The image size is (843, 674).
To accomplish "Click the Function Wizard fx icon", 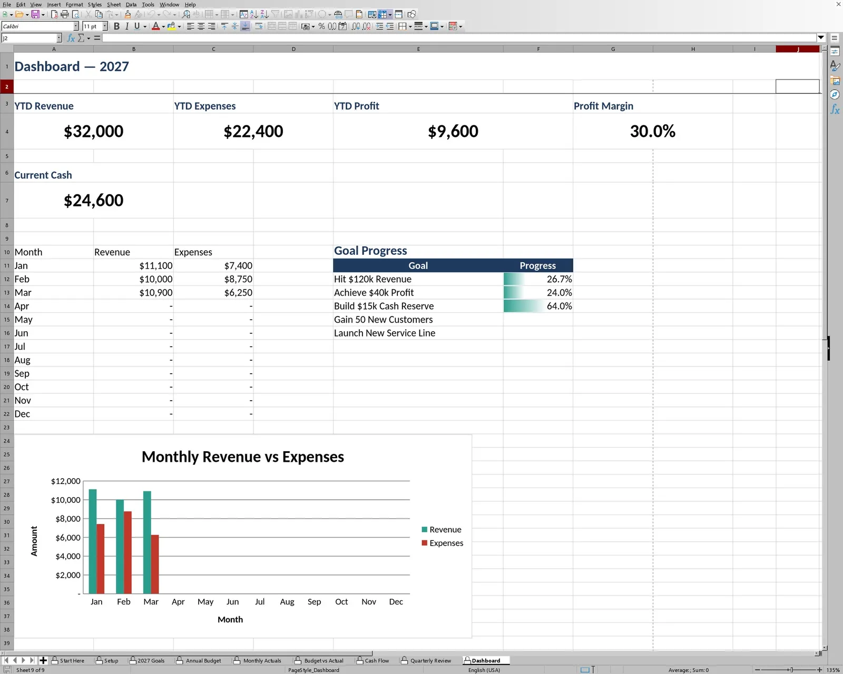I will tap(71, 38).
